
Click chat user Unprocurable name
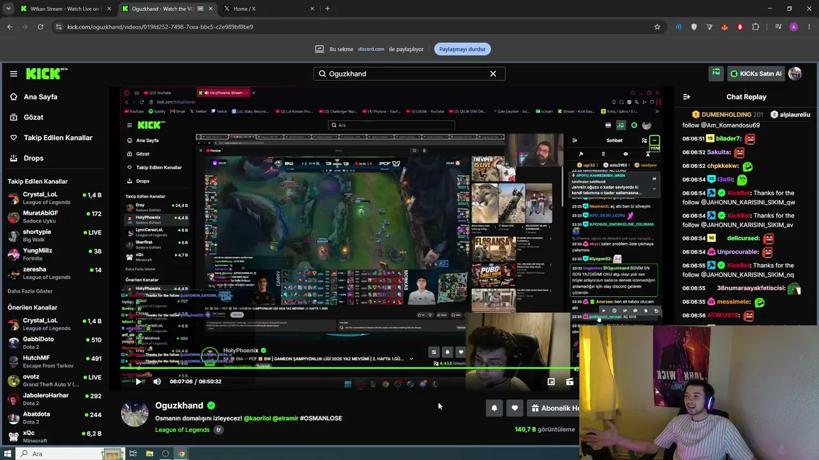[x=738, y=252]
